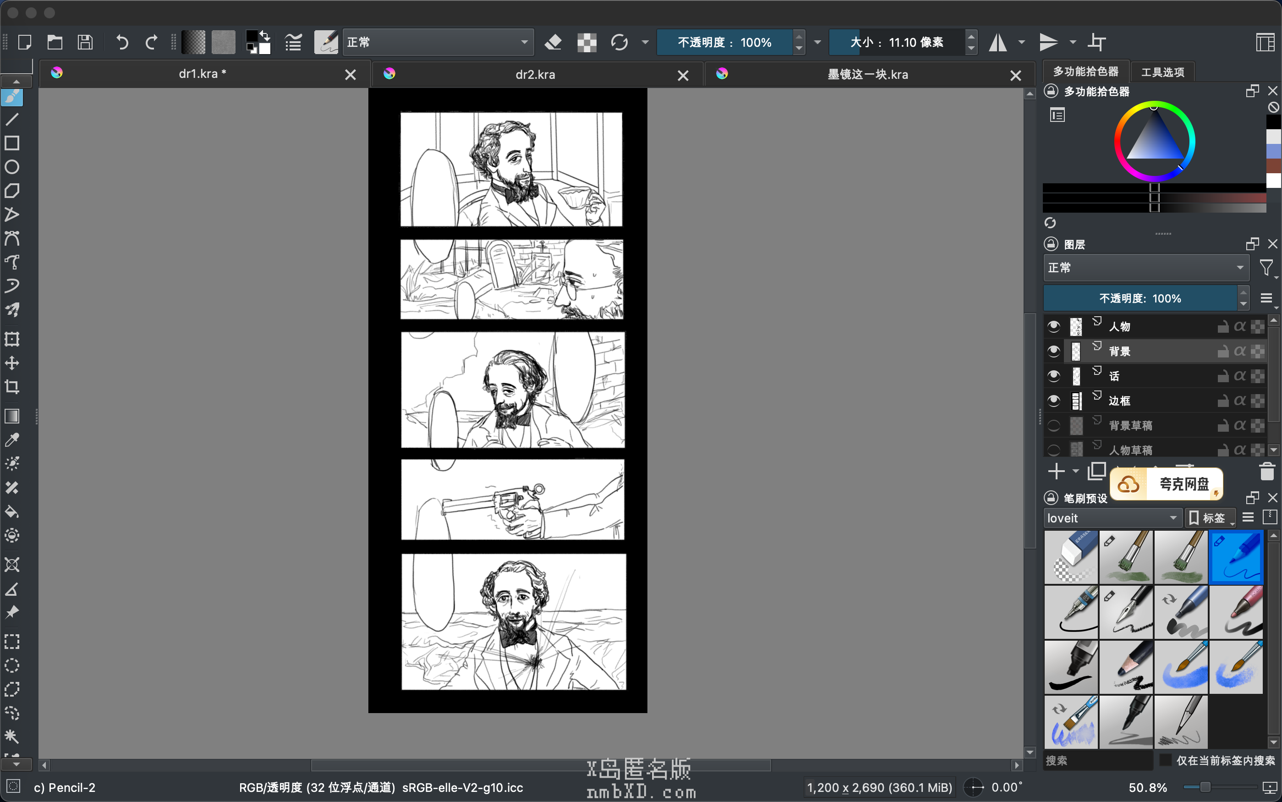Click the horizontal mirror tool icon
Image resolution: width=1282 pixels, height=802 pixels.
pyautogui.click(x=998, y=43)
